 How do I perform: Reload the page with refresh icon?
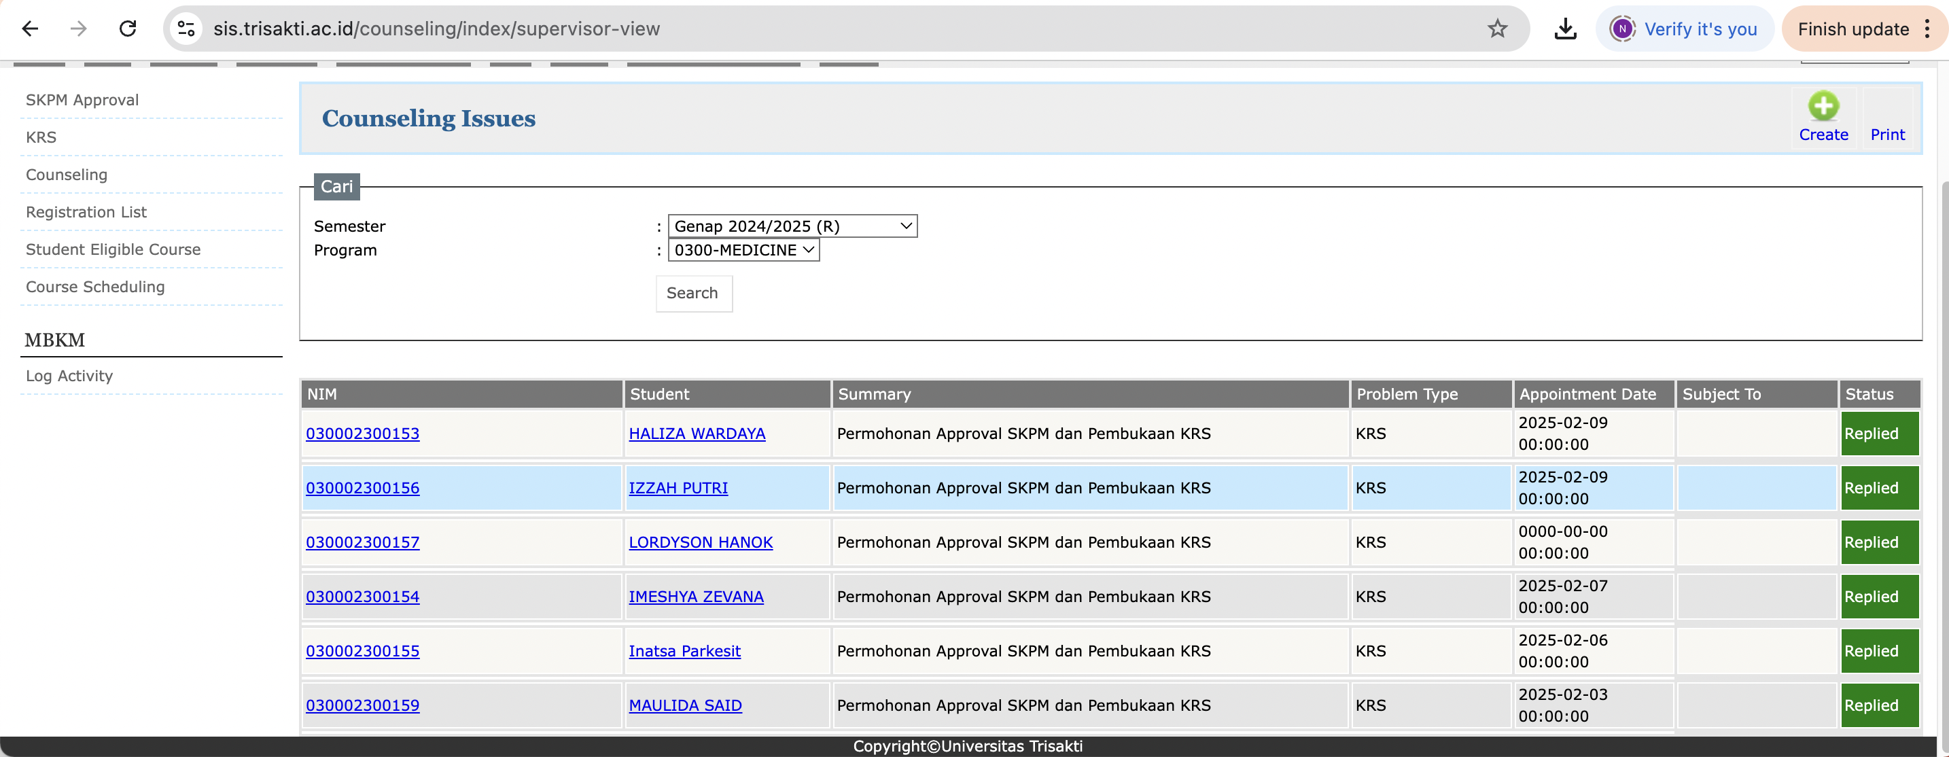coord(128,29)
